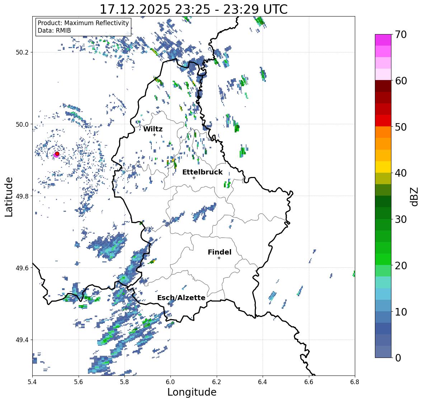The width and height of the screenshot is (423, 401).
Task: Click the 6.6 longitude tick label
Action: click(x=309, y=382)
